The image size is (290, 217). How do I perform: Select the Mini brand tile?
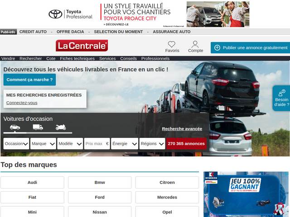[x=32, y=212]
